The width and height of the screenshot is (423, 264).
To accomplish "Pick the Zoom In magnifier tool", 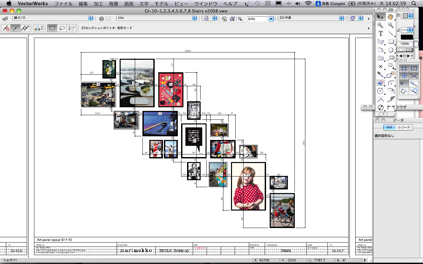I will tap(380, 25).
